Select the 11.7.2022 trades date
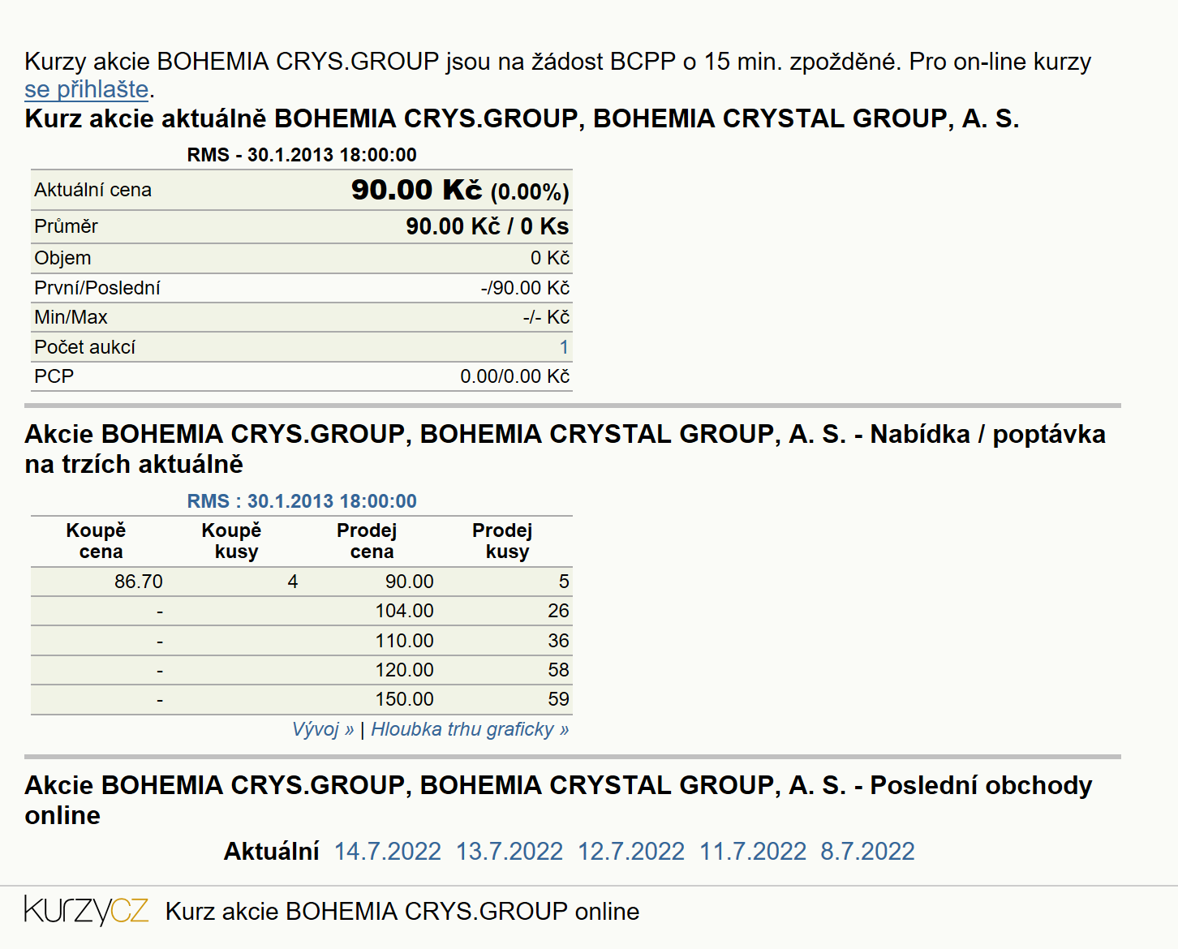This screenshot has height=949, width=1178. [753, 851]
